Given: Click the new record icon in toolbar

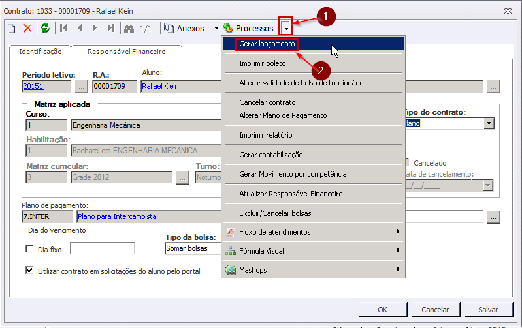Looking at the screenshot, I should tap(11, 28).
